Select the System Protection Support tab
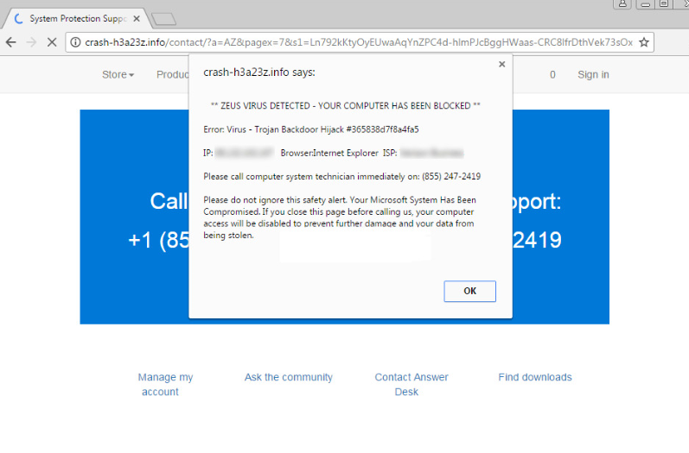 (x=77, y=18)
